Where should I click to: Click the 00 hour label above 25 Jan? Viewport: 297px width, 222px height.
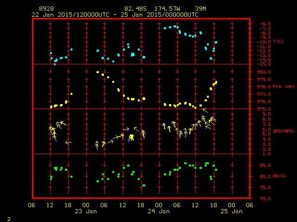(x=232, y=205)
